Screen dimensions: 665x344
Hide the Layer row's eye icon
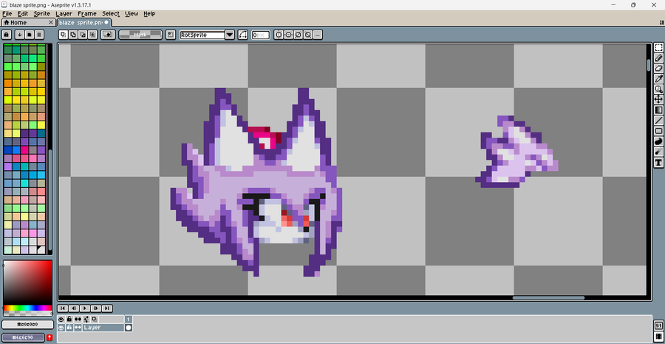(61, 328)
